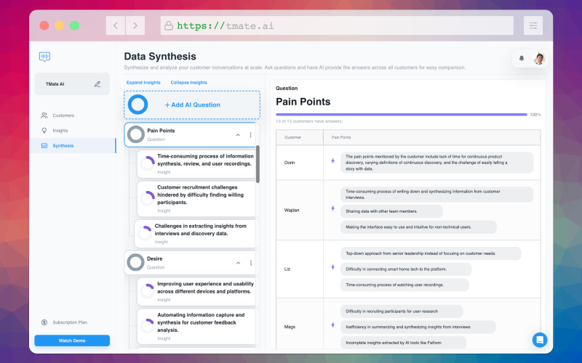The width and height of the screenshot is (582, 363).
Task: Open the browser settings sliders icon
Action: 533,25
